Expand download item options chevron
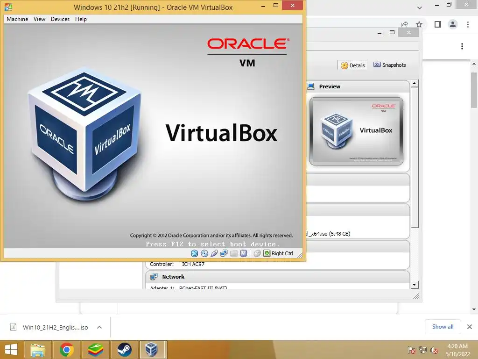Viewport: 478px width, 359px height. (x=99, y=327)
